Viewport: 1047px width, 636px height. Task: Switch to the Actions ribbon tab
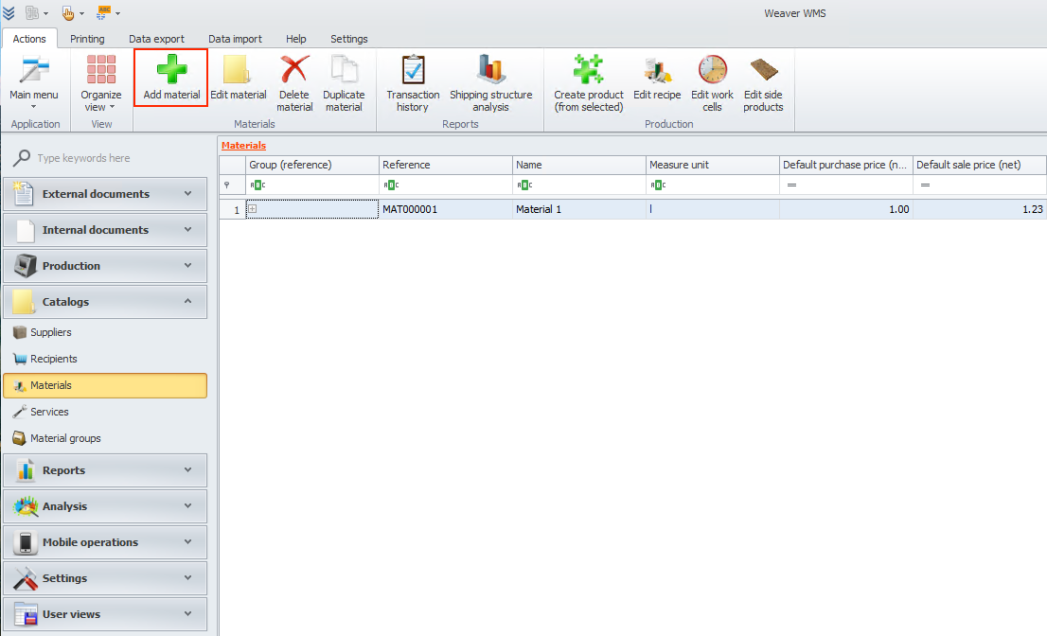click(x=29, y=39)
